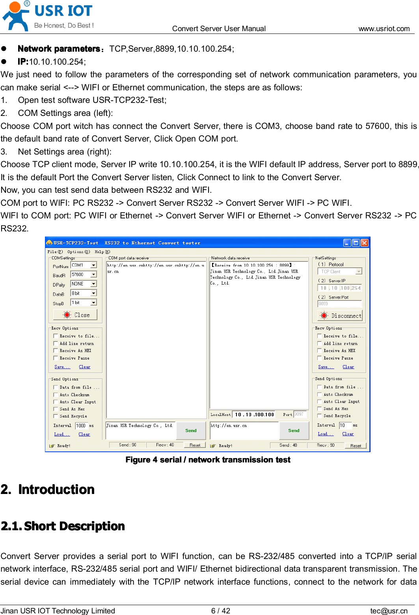
Task: Click the Disconnect red indicator button
Action: click(340, 315)
